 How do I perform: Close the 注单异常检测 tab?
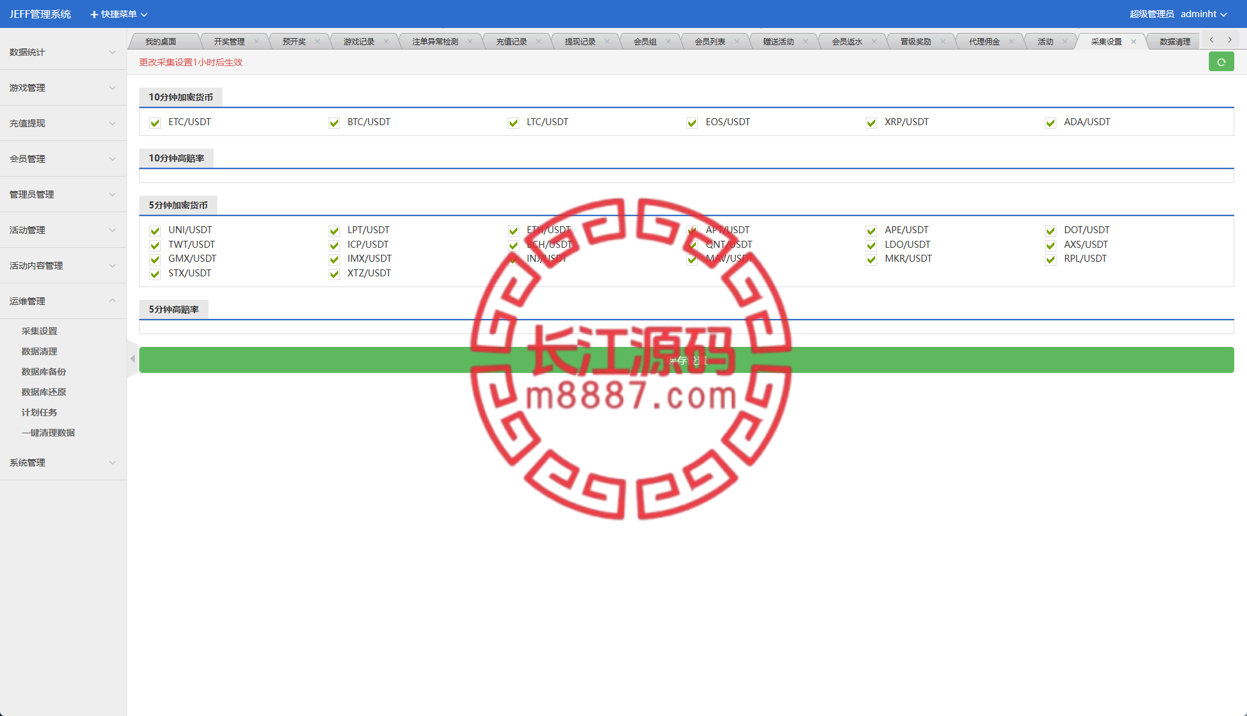(x=470, y=42)
